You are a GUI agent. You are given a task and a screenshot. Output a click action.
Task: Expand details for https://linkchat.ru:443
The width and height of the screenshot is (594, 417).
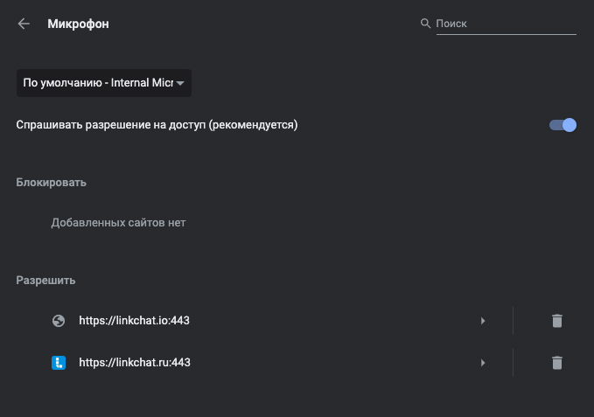coord(483,363)
